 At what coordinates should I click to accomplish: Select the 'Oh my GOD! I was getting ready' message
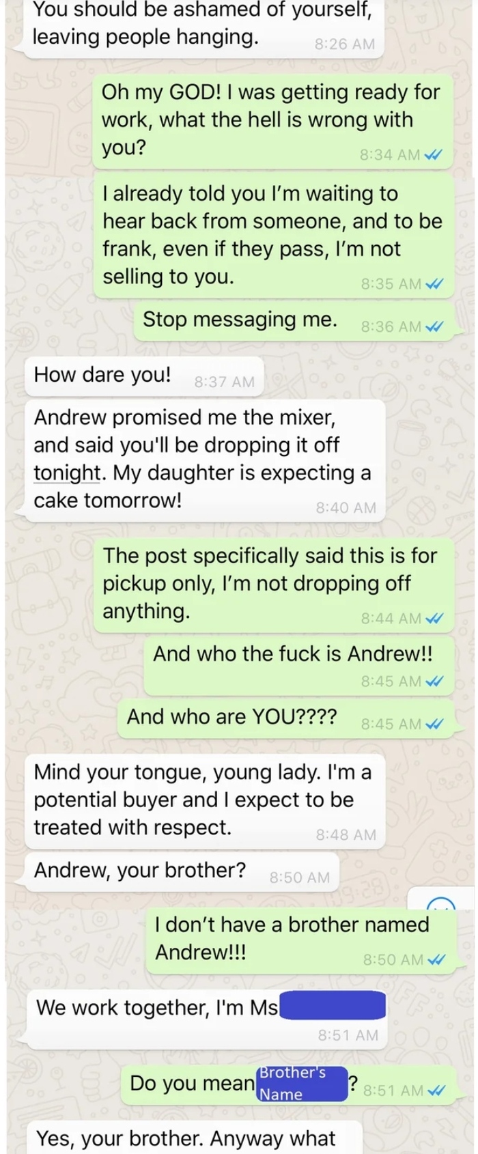[274, 121]
